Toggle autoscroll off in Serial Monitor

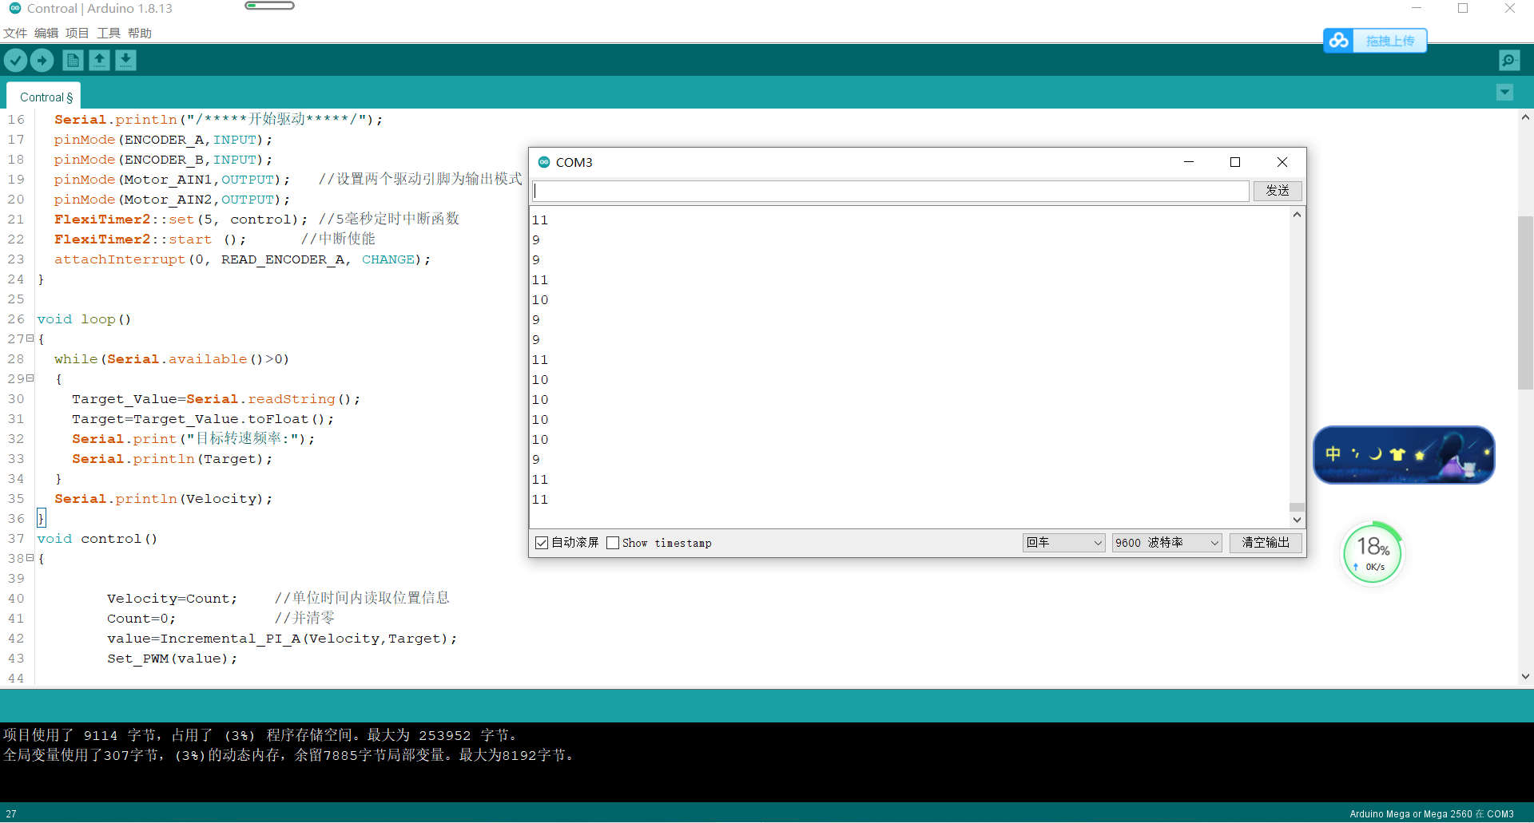pos(542,542)
